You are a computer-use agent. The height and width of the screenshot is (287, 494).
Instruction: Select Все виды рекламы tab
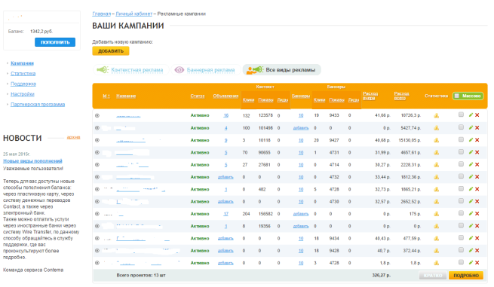(282, 70)
